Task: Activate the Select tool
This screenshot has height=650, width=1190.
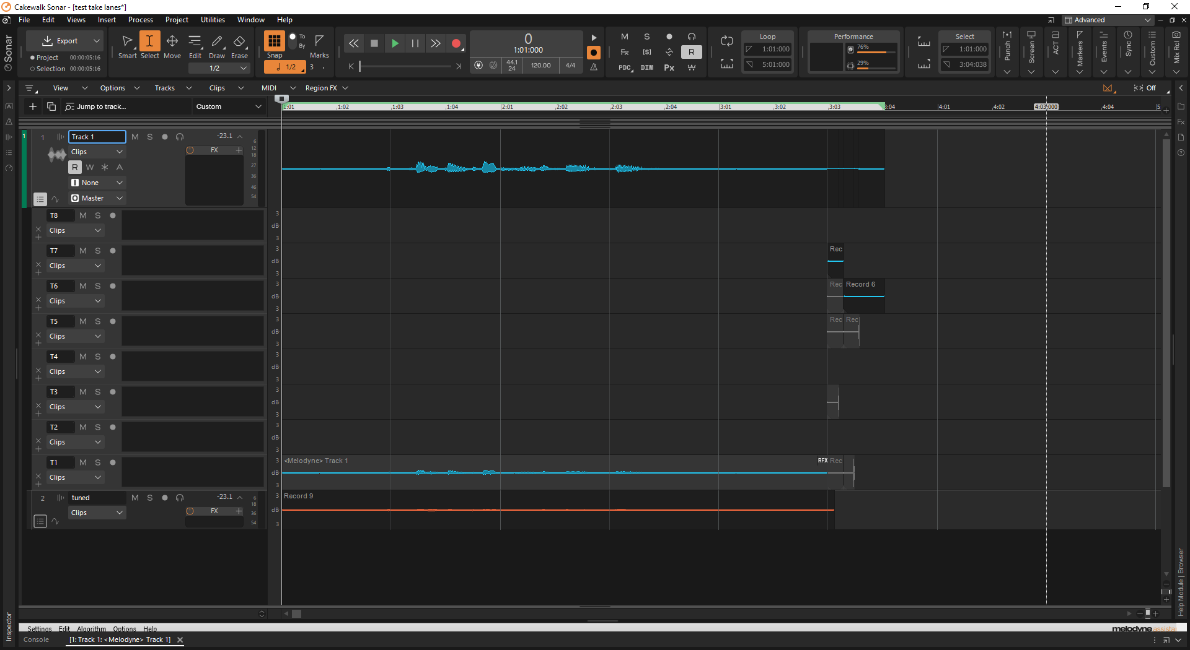Action: click(149, 46)
